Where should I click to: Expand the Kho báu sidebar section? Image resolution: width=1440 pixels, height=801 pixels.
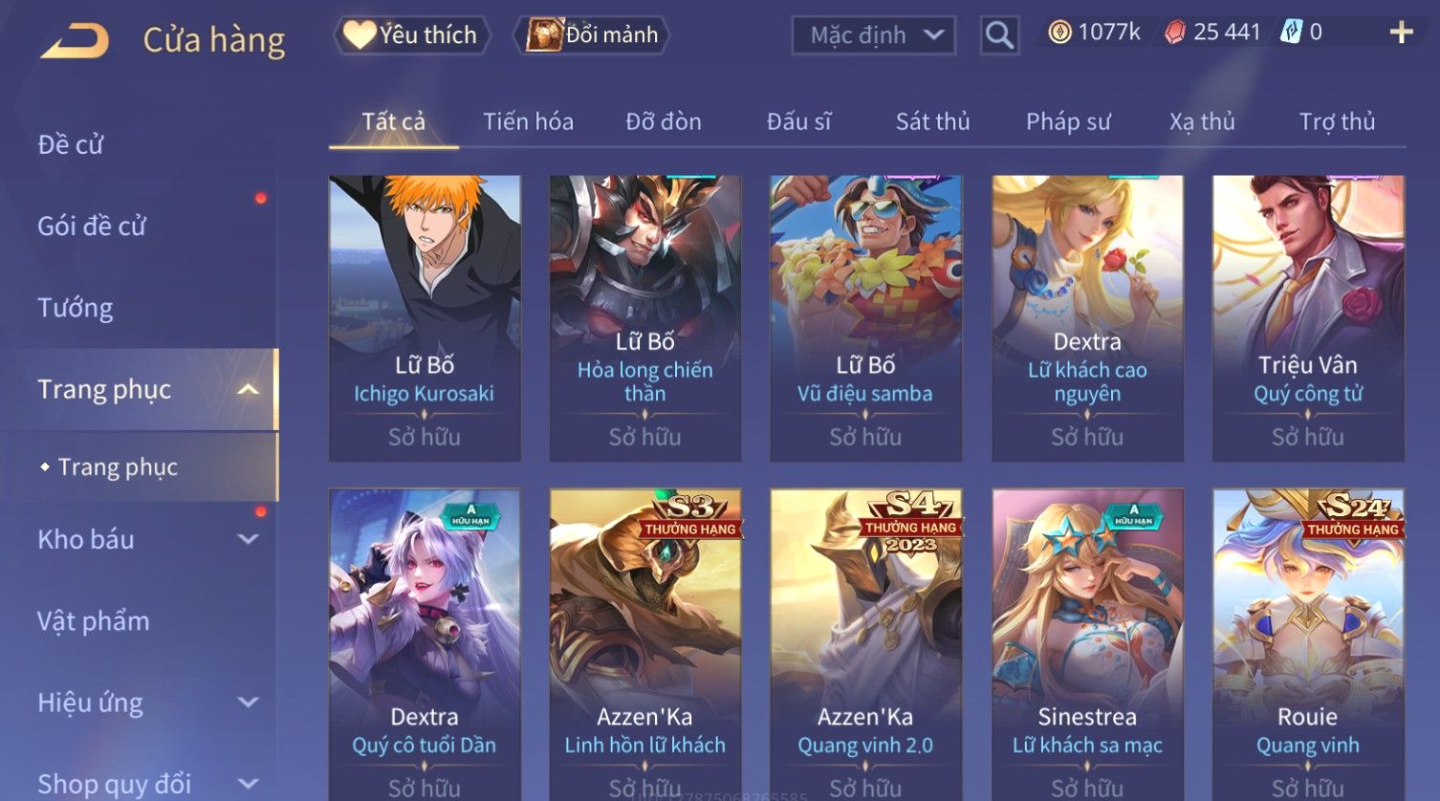[x=249, y=539]
